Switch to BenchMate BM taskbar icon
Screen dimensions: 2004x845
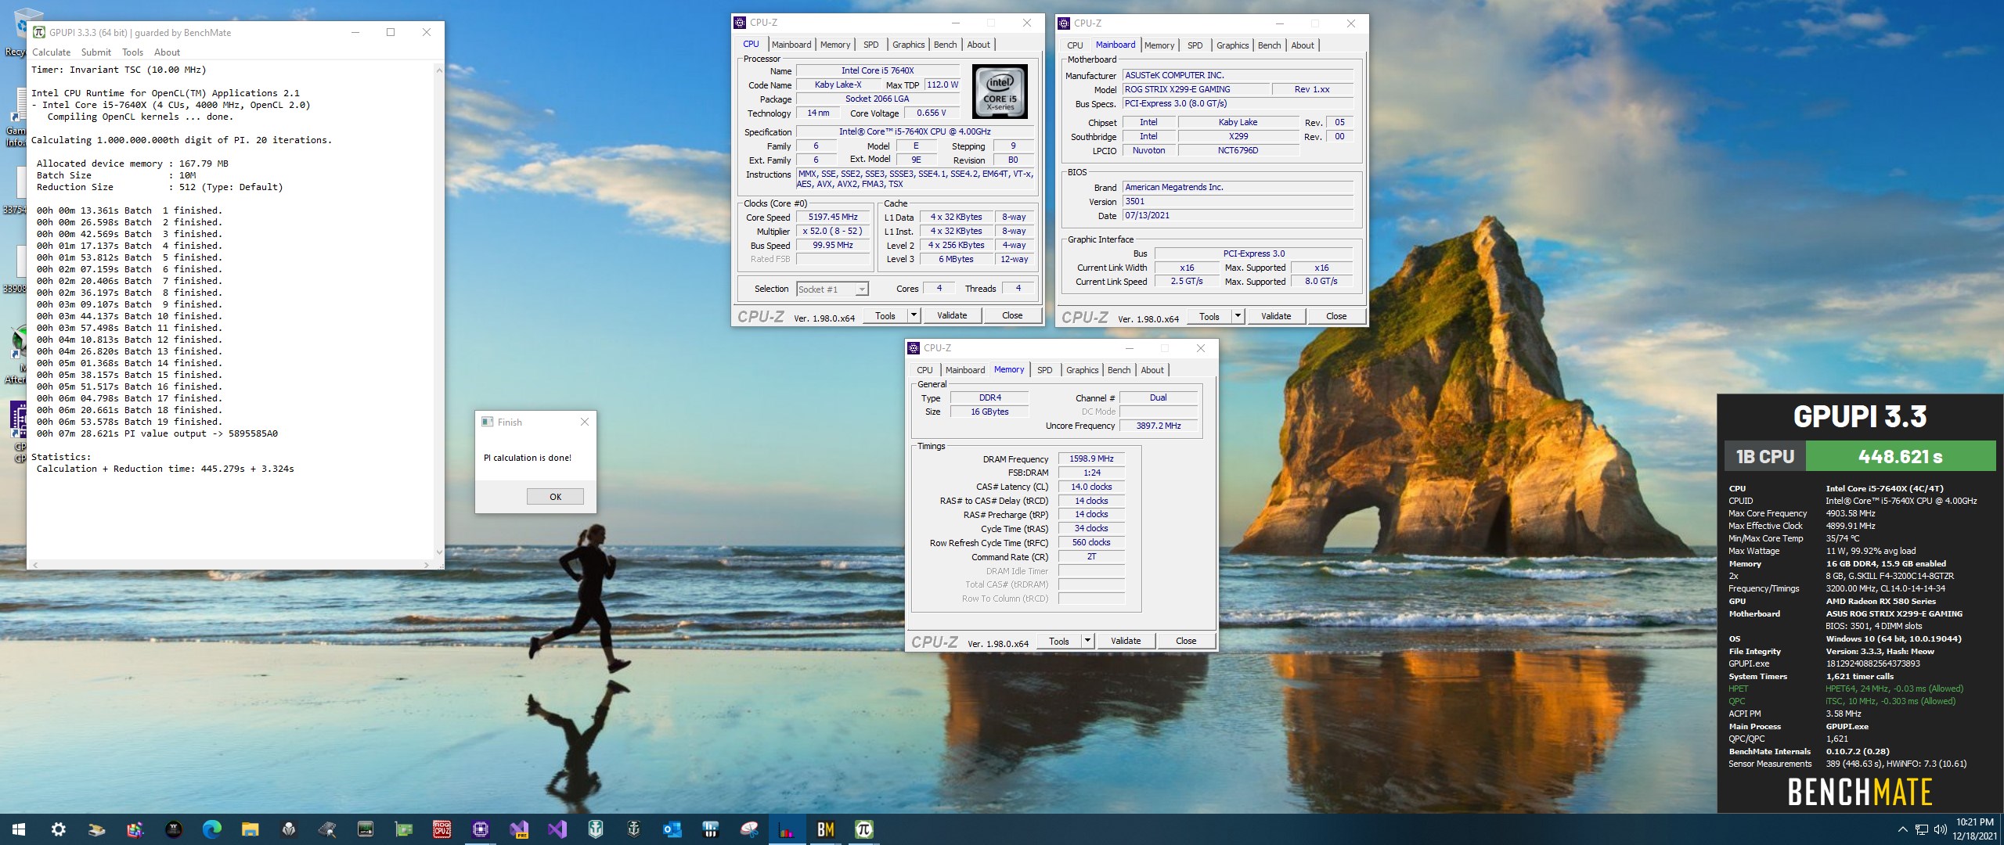click(x=825, y=829)
